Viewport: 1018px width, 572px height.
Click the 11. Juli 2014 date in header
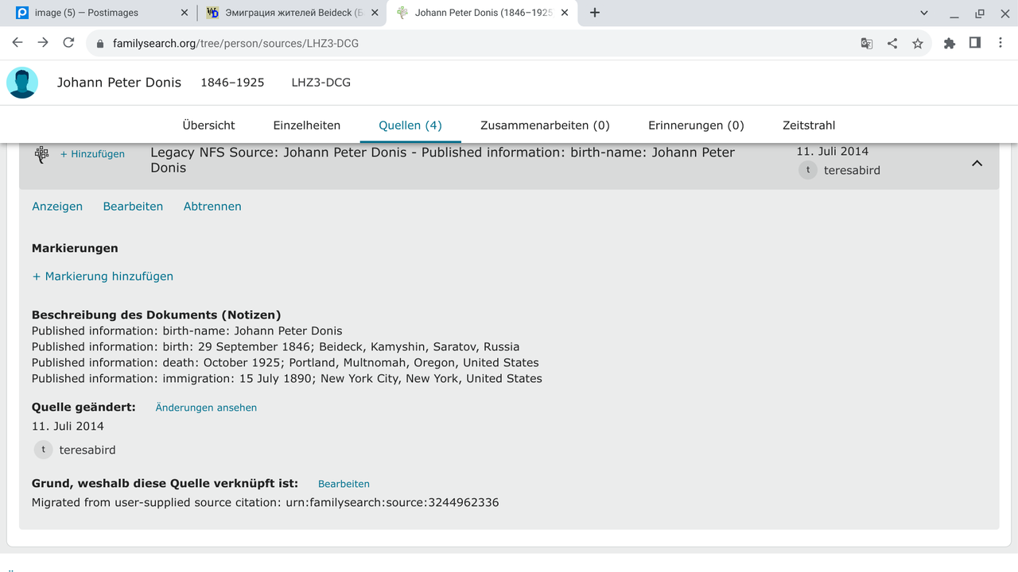(833, 152)
